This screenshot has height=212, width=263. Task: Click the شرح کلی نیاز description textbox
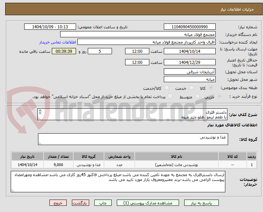[132, 114]
